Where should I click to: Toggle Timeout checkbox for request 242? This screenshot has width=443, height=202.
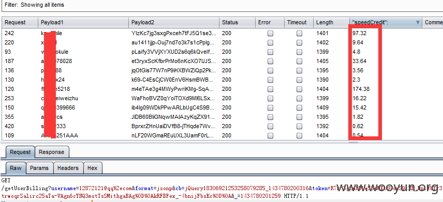pos(299,33)
